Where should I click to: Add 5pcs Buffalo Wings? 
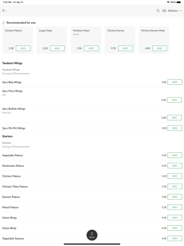point(175,118)
